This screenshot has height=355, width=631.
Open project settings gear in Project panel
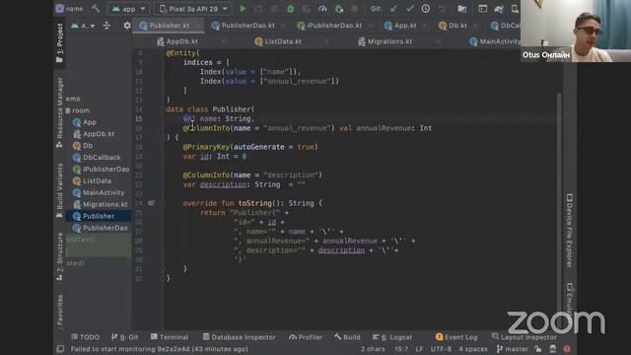point(127,26)
